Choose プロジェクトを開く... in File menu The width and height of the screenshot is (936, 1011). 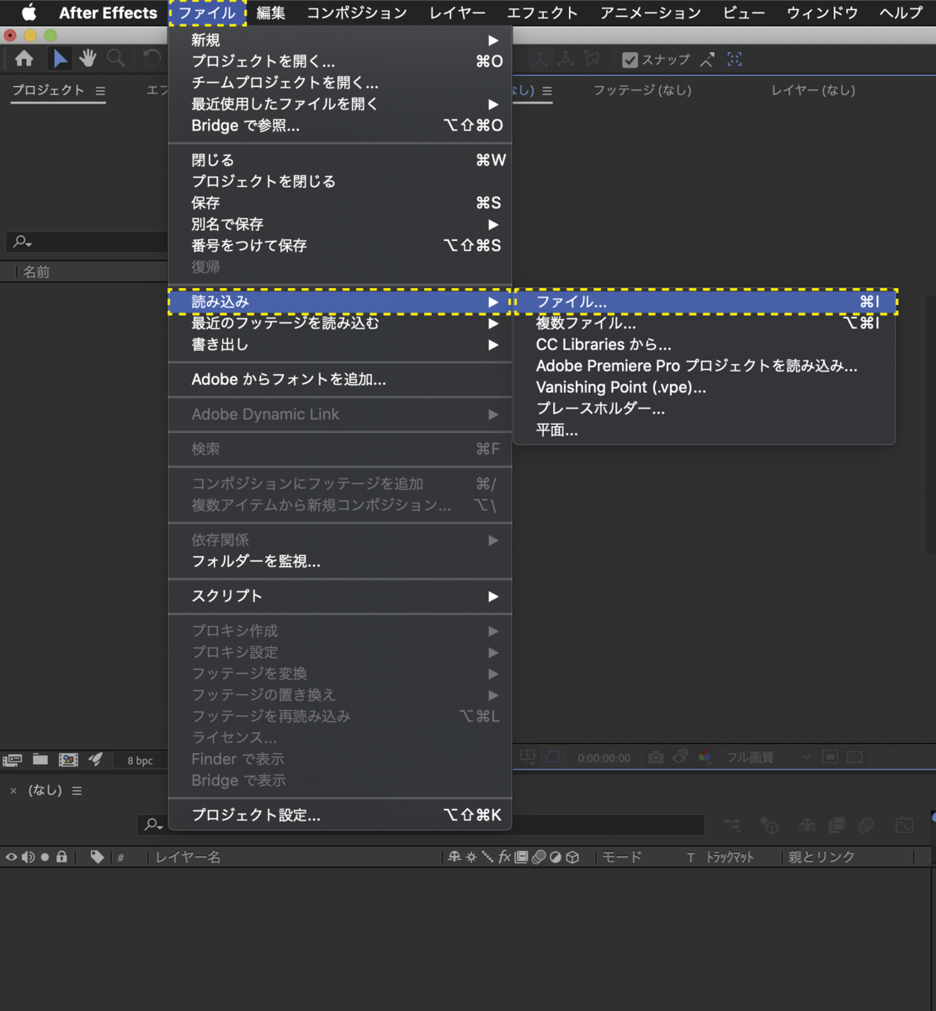coord(340,61)
